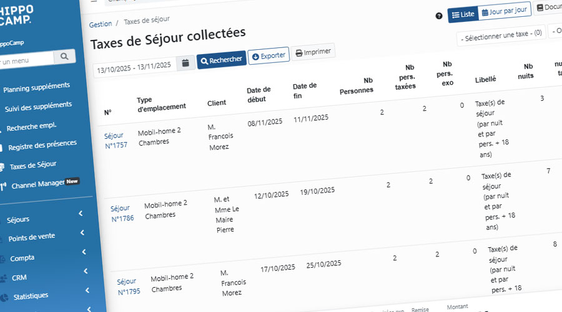
Task: Click the Compta icon in sidebar
Action: 2,258
